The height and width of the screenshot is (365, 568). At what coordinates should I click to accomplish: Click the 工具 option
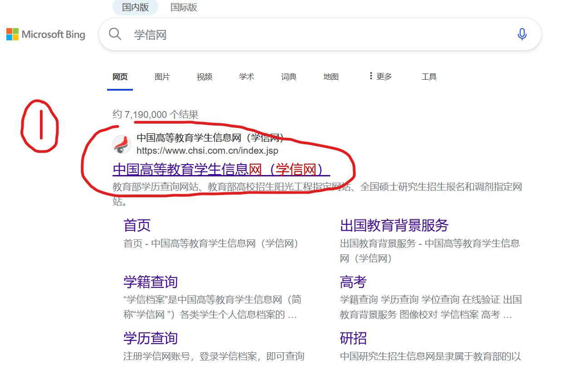pyautogui.click(x=429, y=77)
